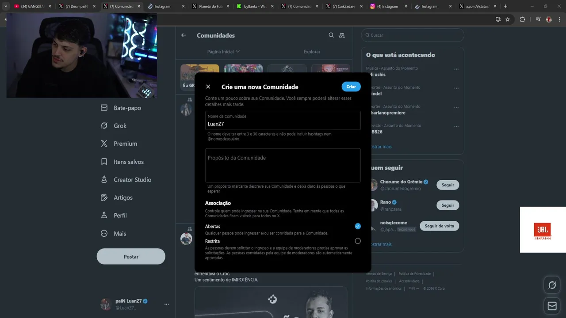Open a new browser tab

click(x=505, y=6)
